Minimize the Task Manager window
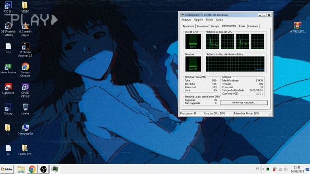 pyautogui.click(x=260, y=15)
